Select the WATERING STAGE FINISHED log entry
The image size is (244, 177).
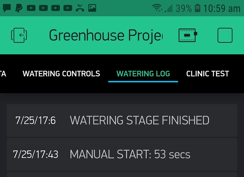[x=122, y=120]
